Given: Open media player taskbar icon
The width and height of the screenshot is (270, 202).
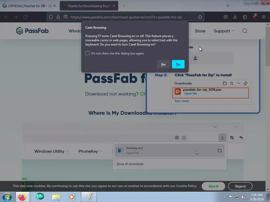Looking at the screenshot, I should point(72,197).
